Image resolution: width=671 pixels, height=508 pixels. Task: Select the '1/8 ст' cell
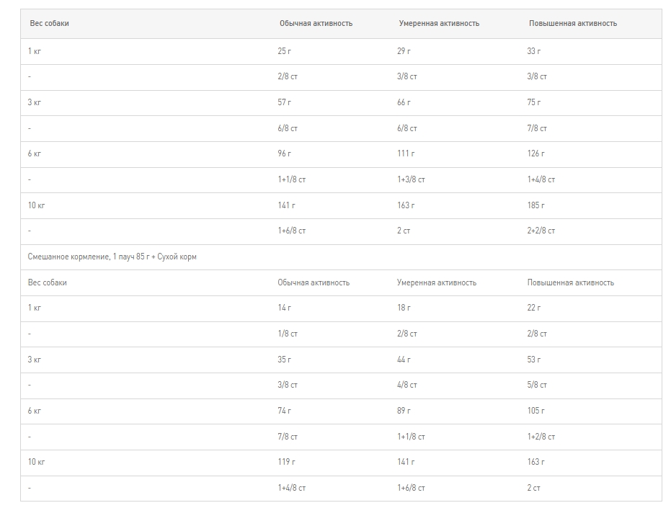point(288,334)
